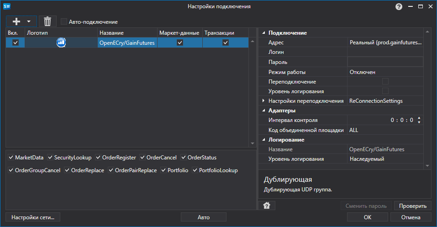
Task: Expand the Настройки переподключения row
Action: point(263,100)
